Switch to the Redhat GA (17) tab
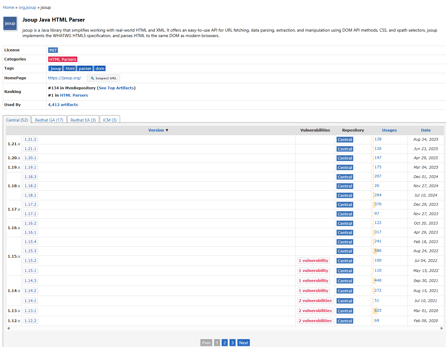Viewport: 446px width, 347px height. point(49,120)
